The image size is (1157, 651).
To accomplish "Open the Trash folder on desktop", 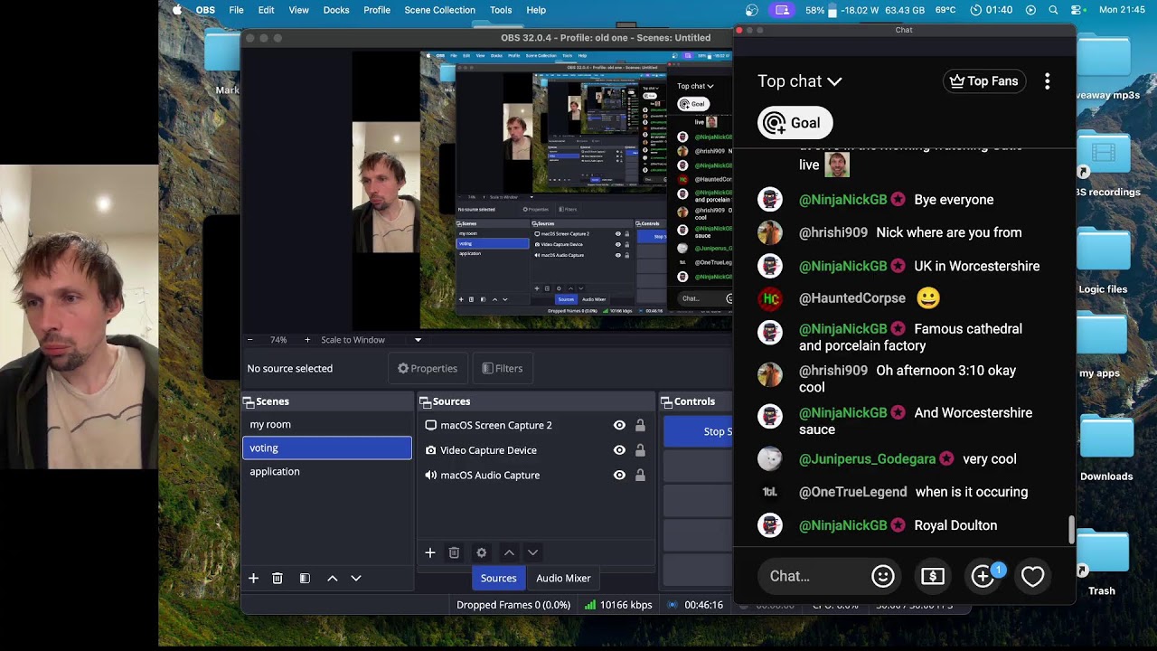I will coord(1102,563).
